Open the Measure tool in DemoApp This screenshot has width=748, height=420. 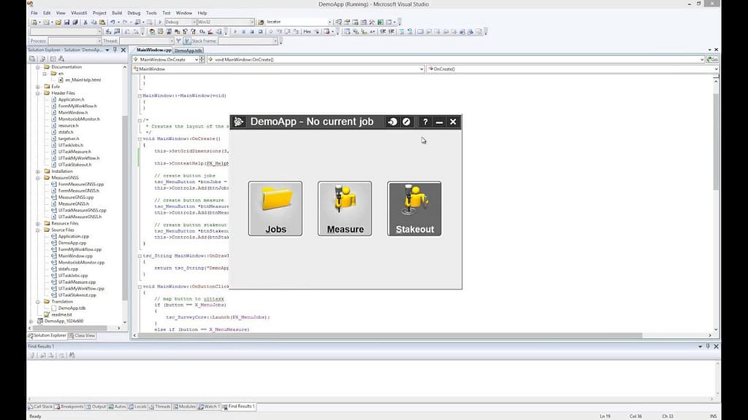344,208
